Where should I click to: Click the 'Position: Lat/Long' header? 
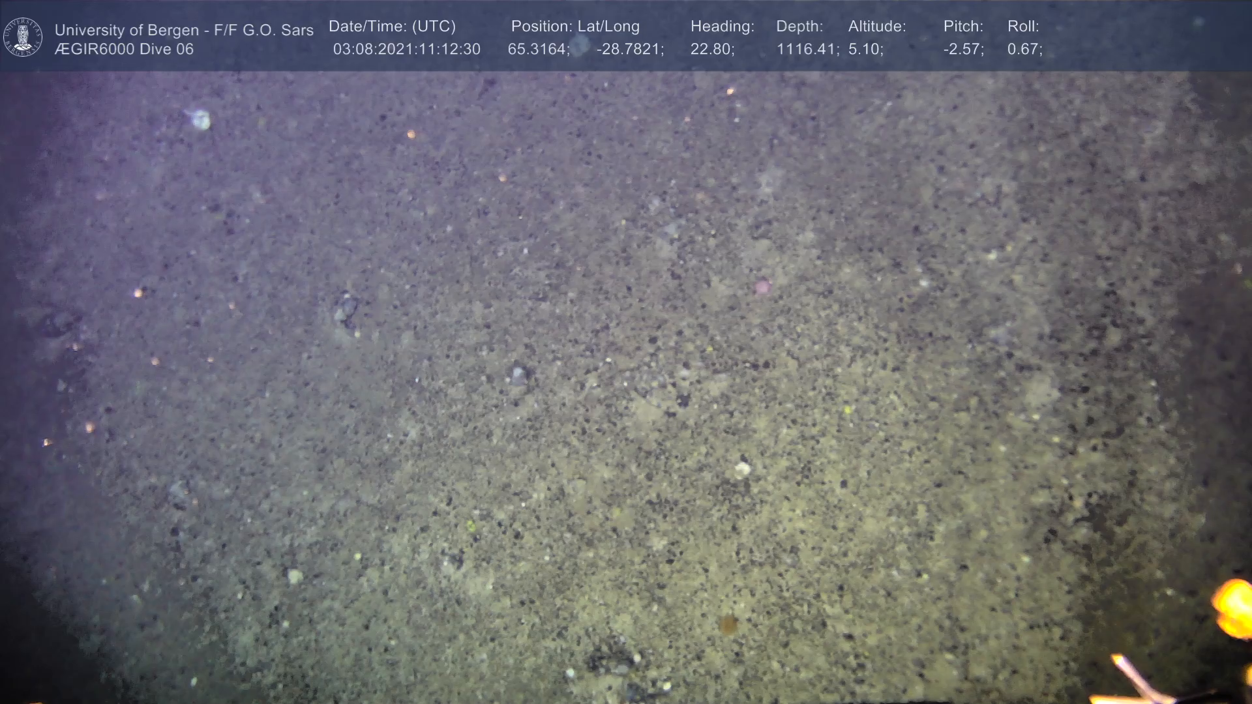pos(574,27)
